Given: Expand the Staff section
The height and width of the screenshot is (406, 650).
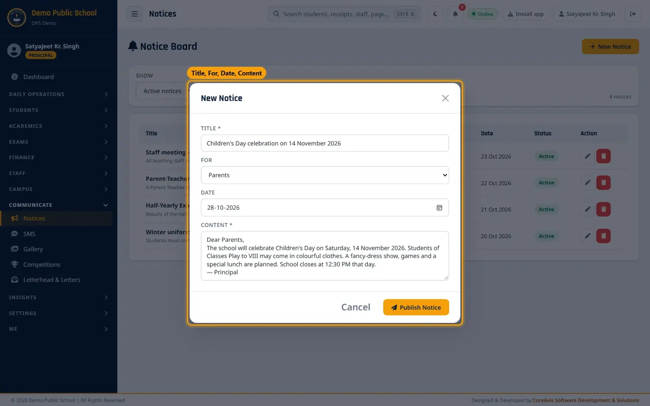Looking at the screenshot, I should point(59,173).
